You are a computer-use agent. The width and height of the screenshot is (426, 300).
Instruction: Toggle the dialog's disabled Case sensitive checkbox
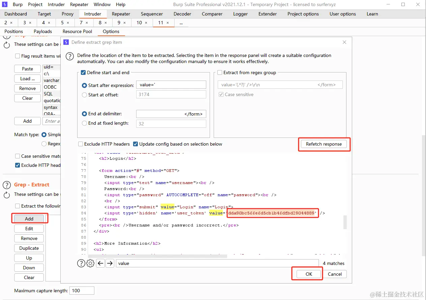click(x=221, y=94)
